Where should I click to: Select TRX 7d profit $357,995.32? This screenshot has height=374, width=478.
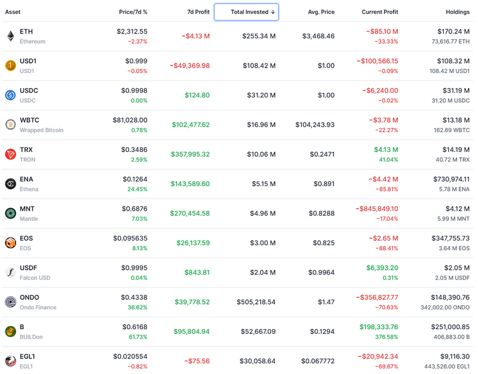tap(190, 154)
